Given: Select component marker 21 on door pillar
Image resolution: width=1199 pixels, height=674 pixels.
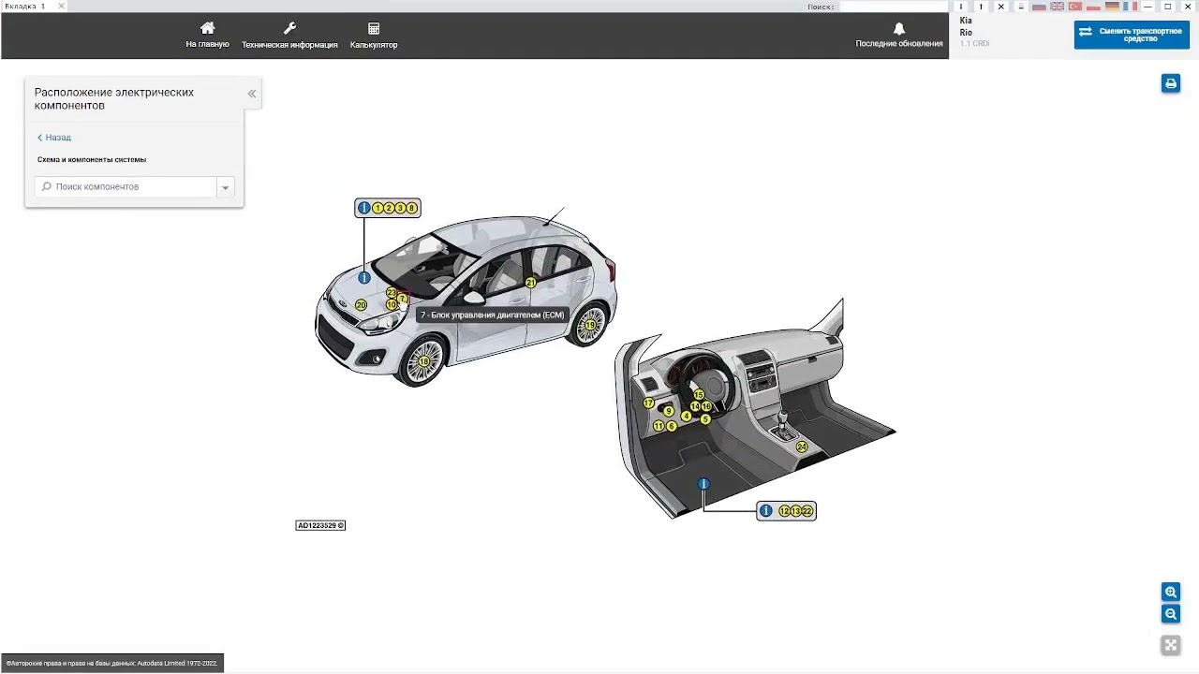Looking at the screenshot, I should click(x=530, y=283).
